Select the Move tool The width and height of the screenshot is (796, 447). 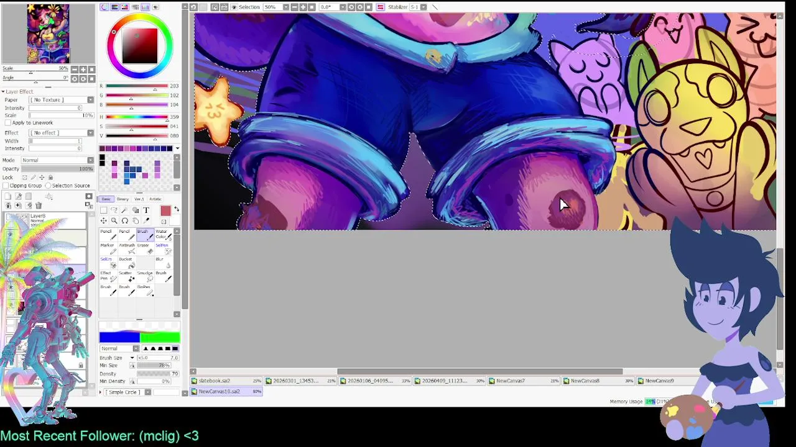[104, 220]
